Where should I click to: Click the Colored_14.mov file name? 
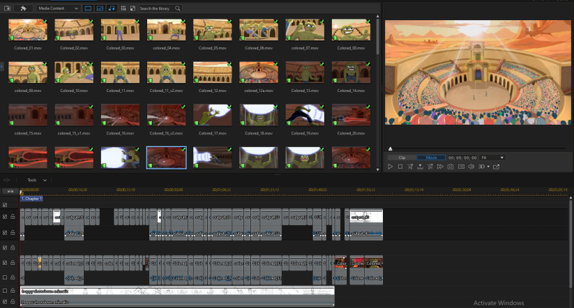tap(351, 91)
